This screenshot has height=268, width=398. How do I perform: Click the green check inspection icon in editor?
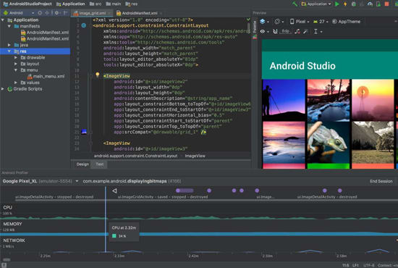[248, 20]
